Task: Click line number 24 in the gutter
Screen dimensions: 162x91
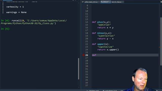Action: pyautogui.click(x=87, y=50)
